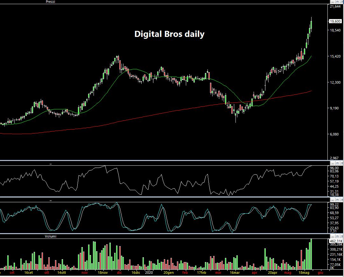The image size is (344, 277).
Task: Click the 37,95 stochastic scale value
Action: click(x=334, y=223)
